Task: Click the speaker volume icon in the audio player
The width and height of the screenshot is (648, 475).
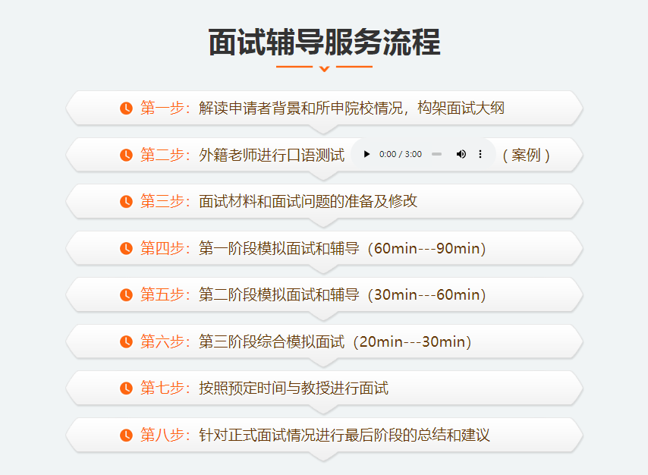Action: coord(461,153)
